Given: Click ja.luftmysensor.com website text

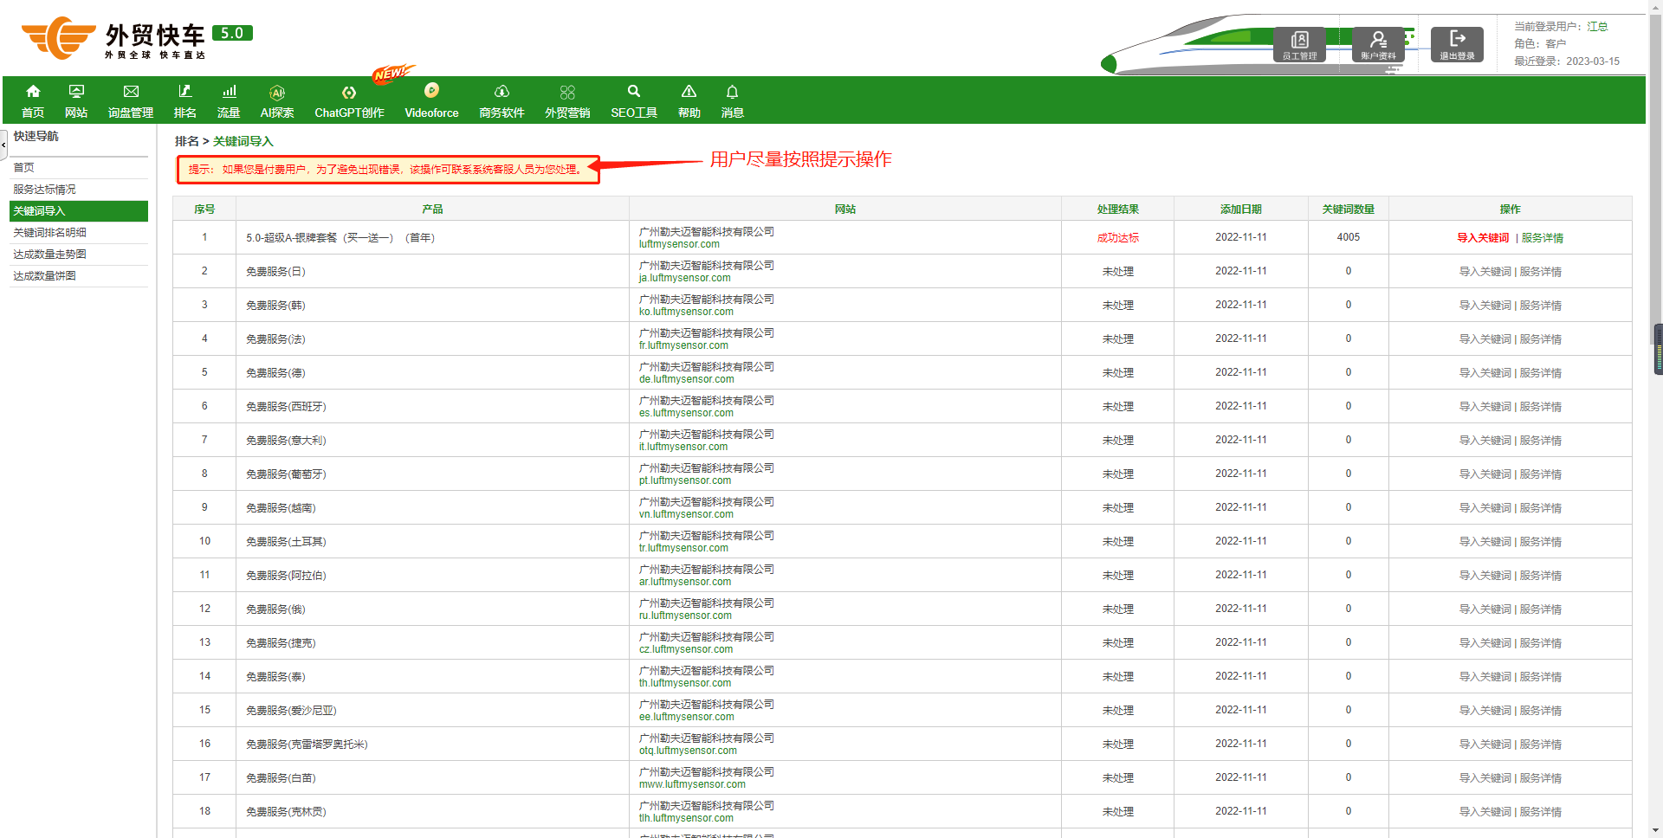Looking at the screenshot, I should point(685,278).
